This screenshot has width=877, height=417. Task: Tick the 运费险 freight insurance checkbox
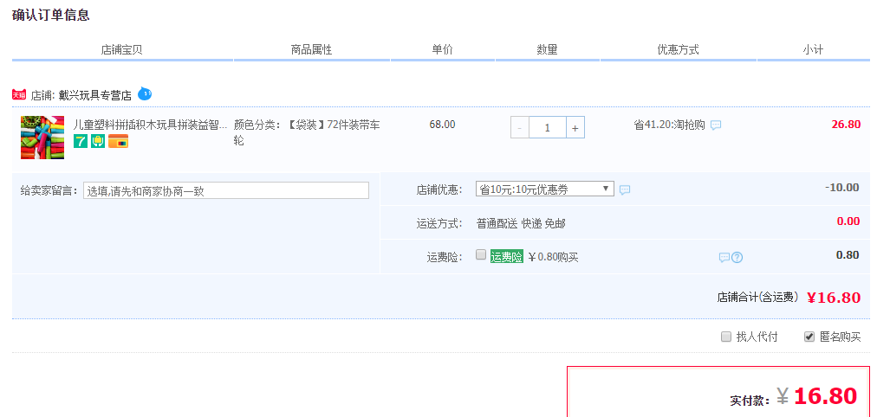[x=480, y=254]
